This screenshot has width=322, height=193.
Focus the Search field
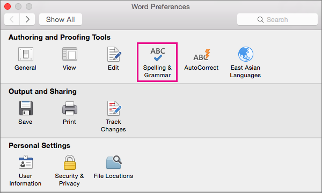[x=277, y=19]
